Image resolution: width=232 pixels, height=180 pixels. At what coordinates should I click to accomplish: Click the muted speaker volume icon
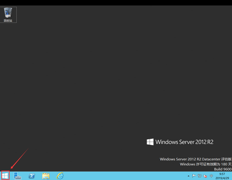[x=205, y=176]
